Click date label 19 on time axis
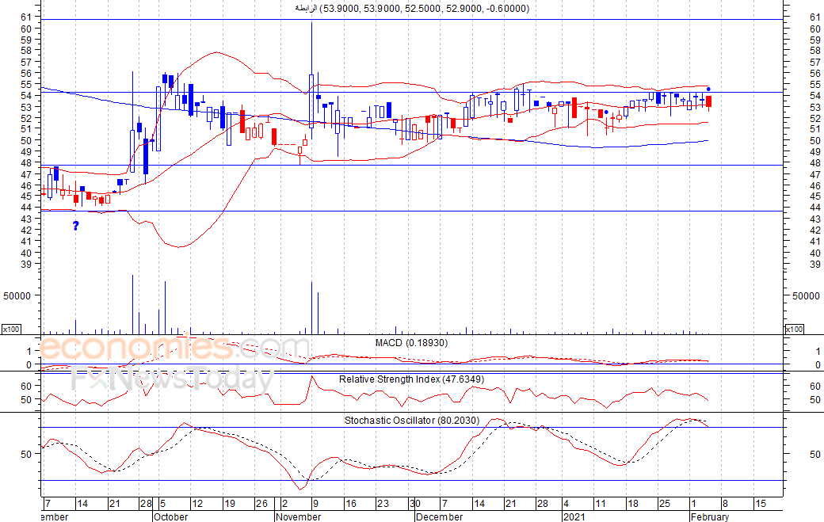Image resolution: width=824 pixels, height=522 pixels. [230, 504]
